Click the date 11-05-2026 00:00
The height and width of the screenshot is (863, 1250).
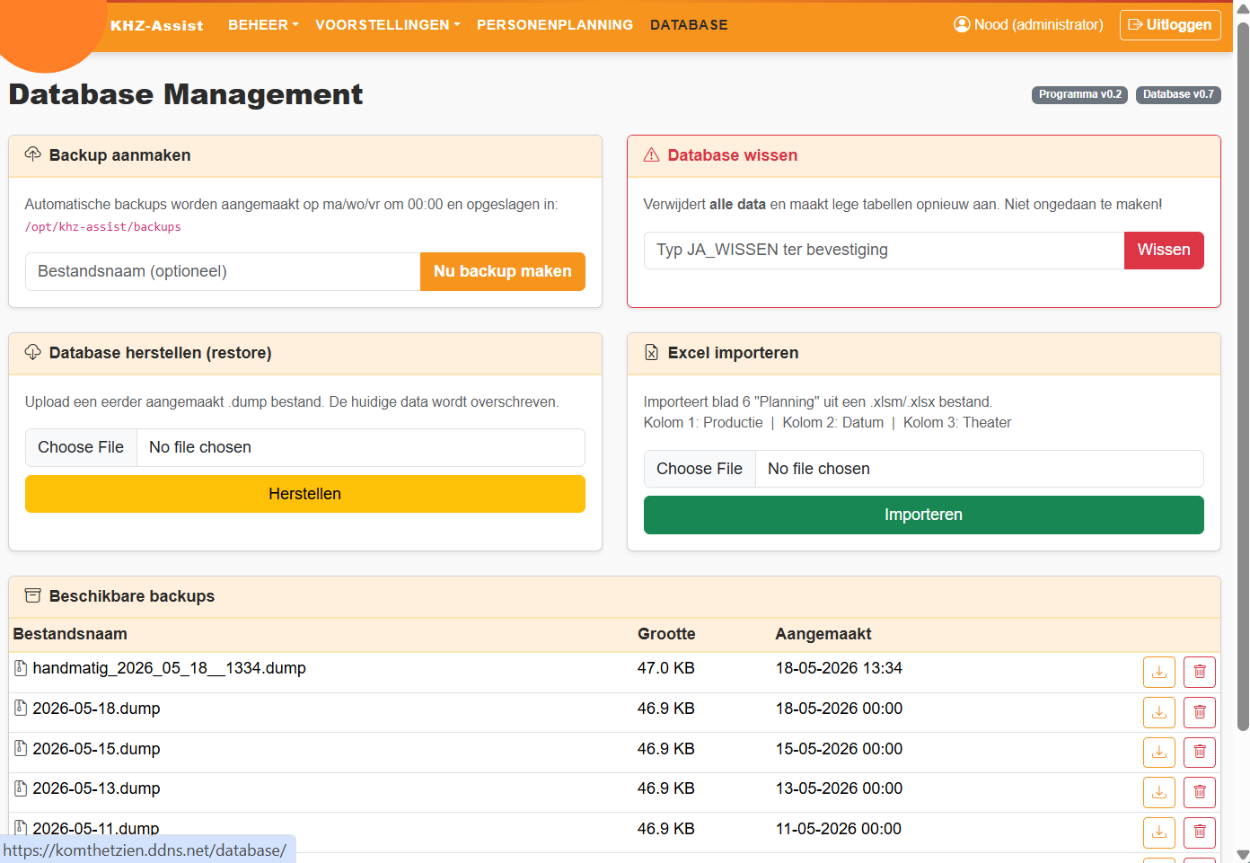[x=839, y=829]
